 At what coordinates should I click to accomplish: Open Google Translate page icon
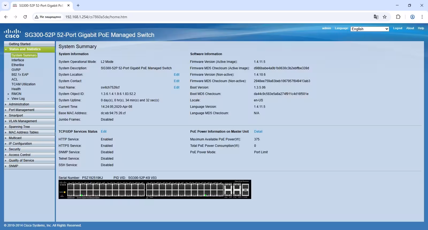click(376, 17)
